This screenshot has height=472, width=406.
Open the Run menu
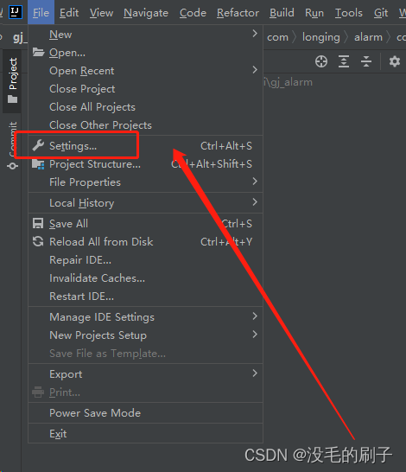click(x=314, y=13)
